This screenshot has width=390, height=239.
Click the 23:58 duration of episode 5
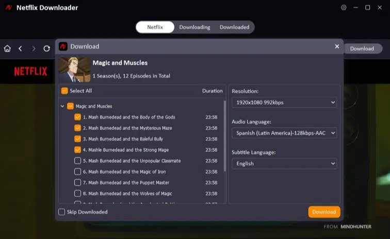point(211,161)
